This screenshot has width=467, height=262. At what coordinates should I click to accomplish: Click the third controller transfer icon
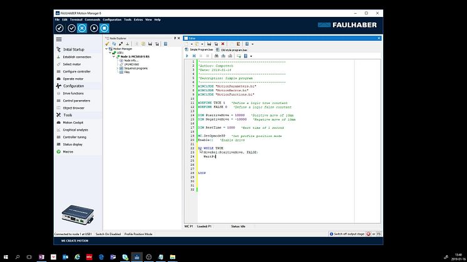(230, 56)
